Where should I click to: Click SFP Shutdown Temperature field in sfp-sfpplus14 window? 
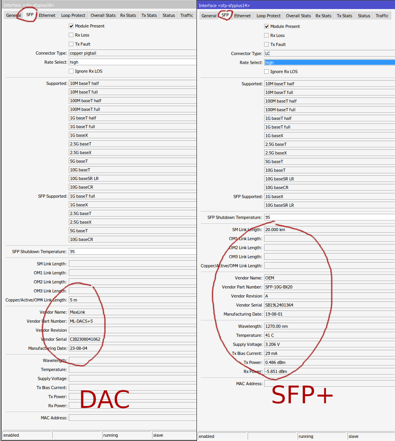click(329, 217)
